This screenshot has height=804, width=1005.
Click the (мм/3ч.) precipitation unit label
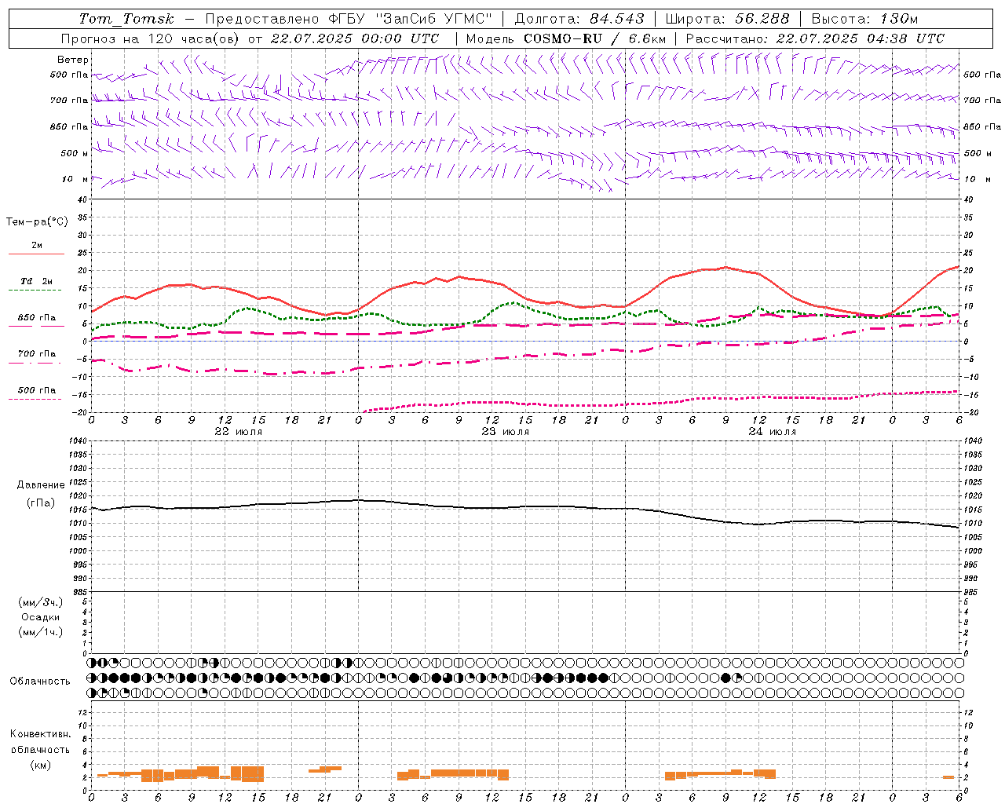[41, 602]
